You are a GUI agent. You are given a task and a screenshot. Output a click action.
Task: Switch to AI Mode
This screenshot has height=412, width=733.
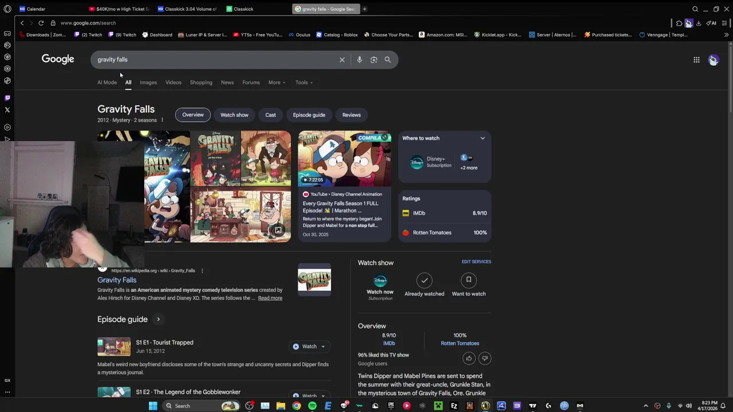coord(107,82)
